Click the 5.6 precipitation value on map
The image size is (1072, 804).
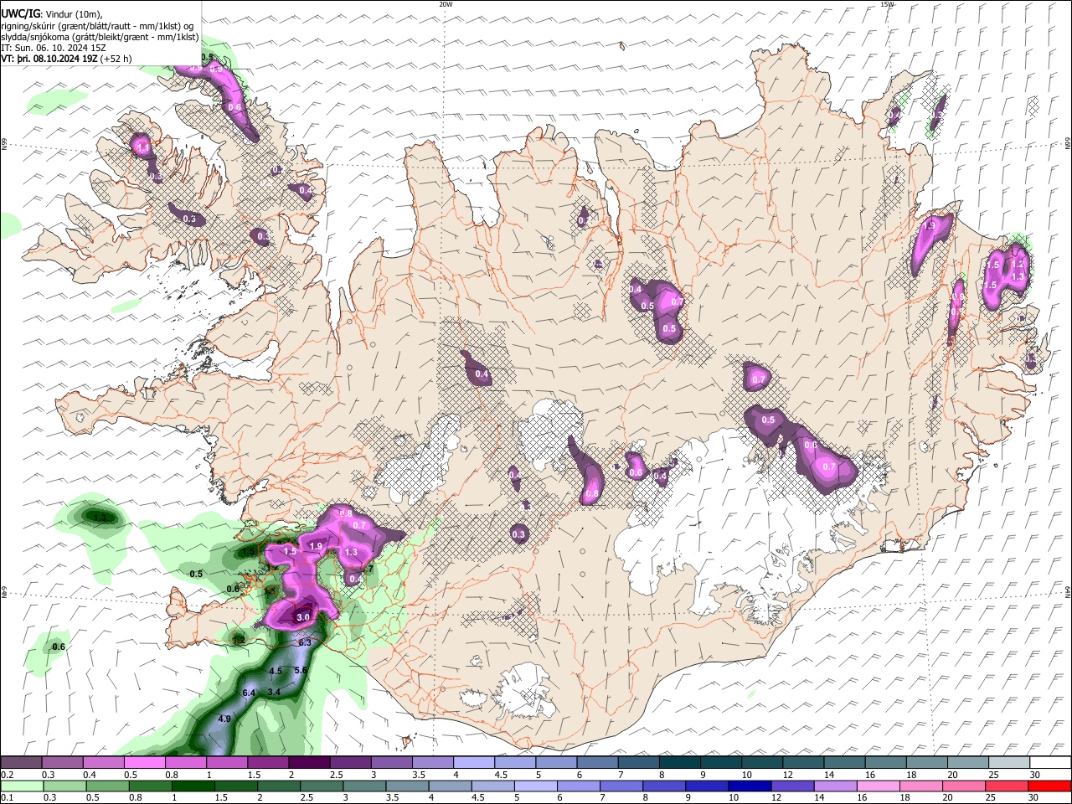coord(301,671)
